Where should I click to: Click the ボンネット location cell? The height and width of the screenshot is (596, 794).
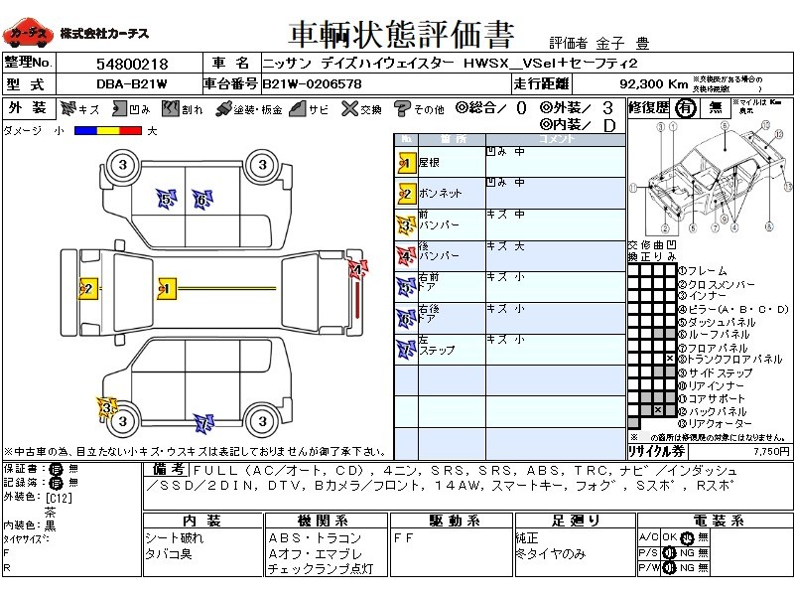[x=452, y=194]
